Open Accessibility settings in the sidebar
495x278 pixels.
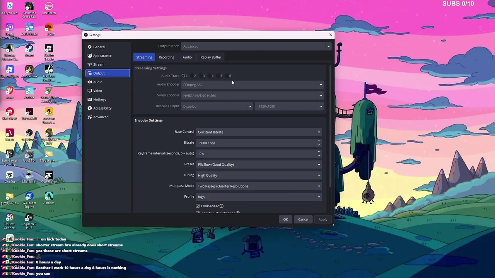click(108, 108)
